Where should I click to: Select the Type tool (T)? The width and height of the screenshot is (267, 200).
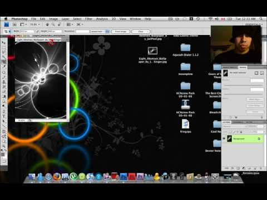click(x=4, y=116)
